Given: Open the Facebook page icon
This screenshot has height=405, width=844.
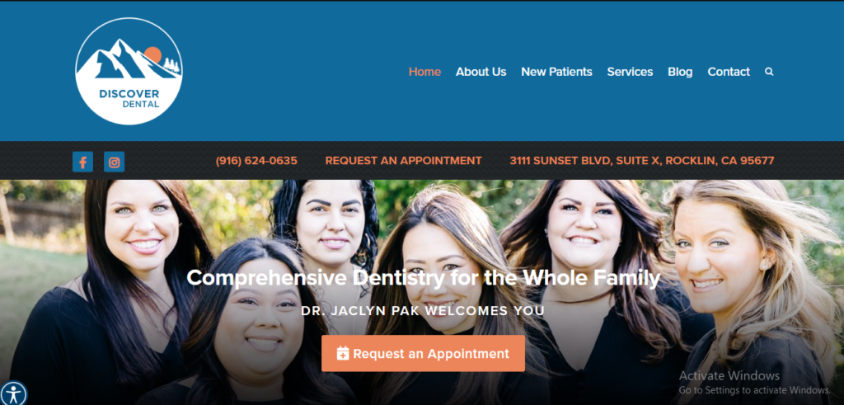Looking at the screenshot, I should pyautogui.click(x=83, y=162).
